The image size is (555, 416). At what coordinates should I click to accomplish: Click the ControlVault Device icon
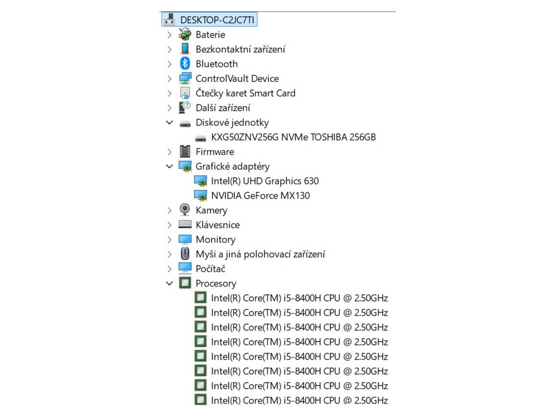pyautogui.click(x=185, y=78)
